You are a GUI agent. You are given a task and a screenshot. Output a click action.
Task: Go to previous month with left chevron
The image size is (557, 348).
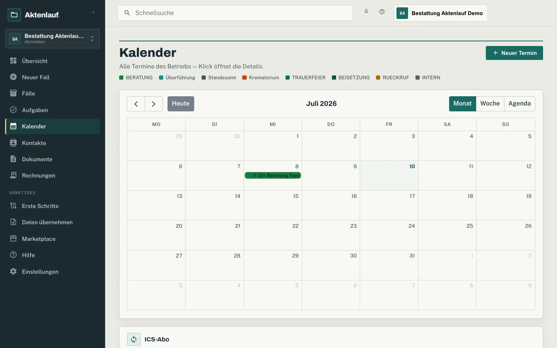(136, 104)
